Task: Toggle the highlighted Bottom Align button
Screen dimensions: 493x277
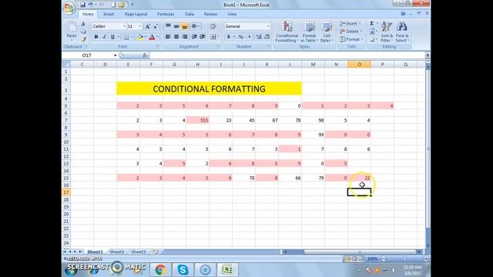Action: [185, 26]
